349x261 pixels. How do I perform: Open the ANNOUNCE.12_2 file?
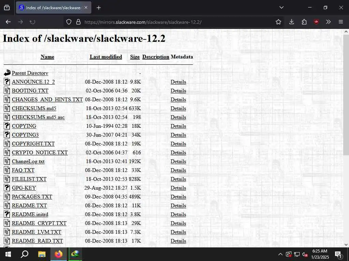33,82
